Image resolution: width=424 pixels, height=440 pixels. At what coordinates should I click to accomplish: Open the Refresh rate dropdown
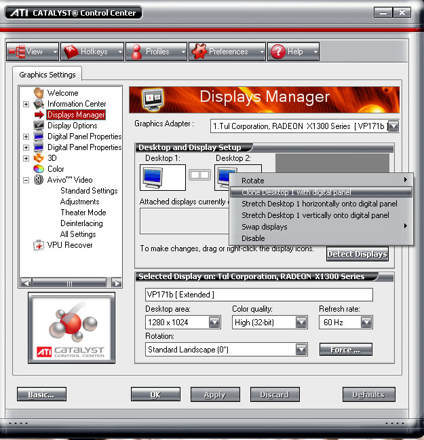pos(366,323)
